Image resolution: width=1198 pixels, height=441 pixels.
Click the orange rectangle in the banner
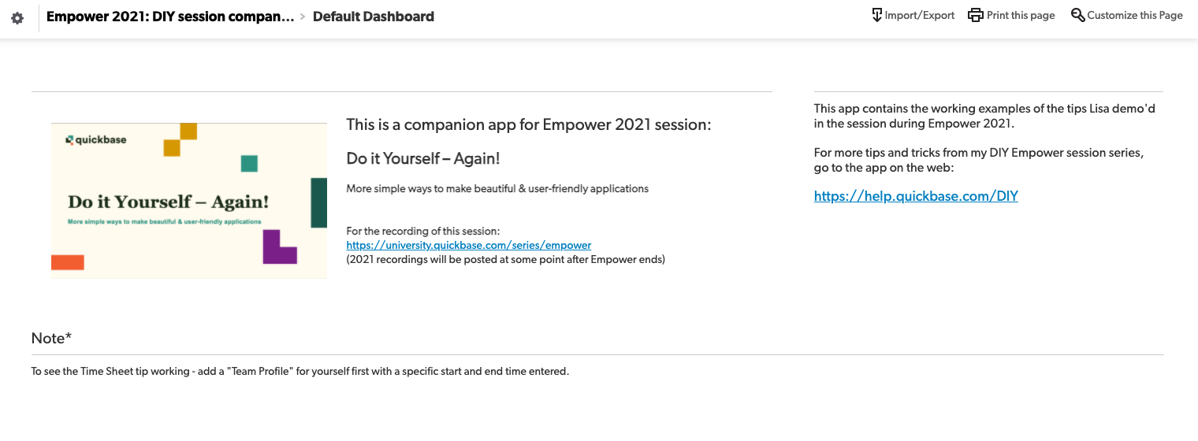(68, 262)
